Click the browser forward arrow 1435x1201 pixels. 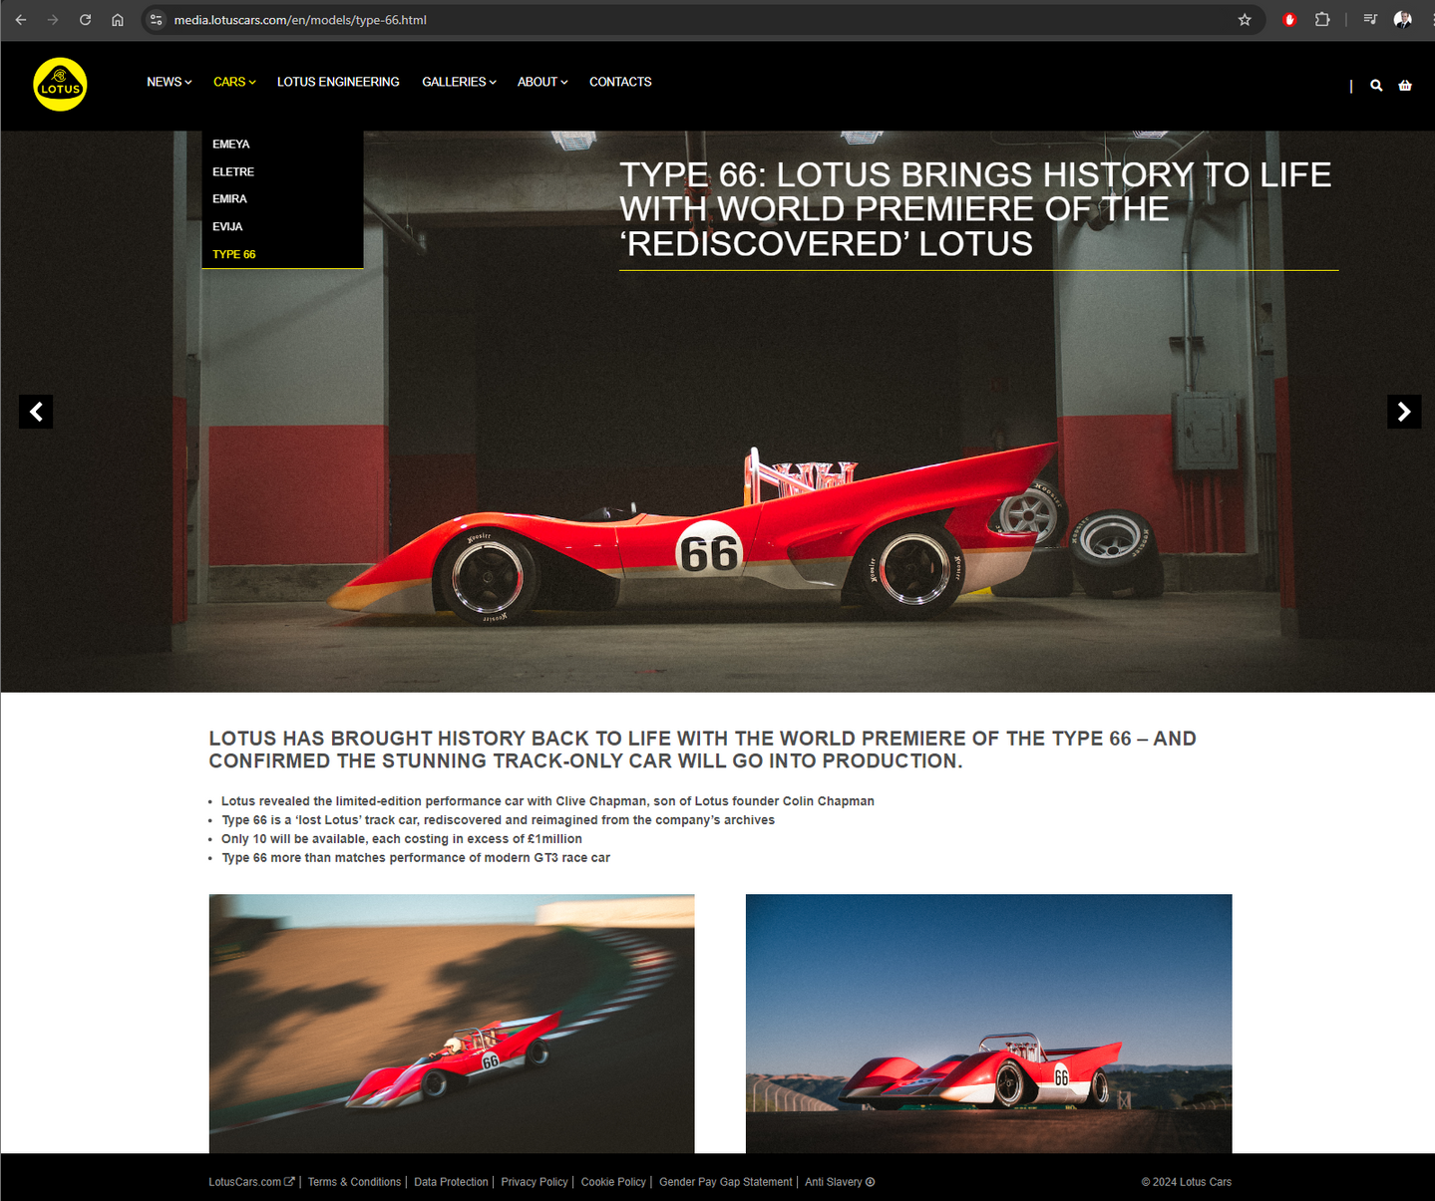pyautogui.click(x=53, y=20)
